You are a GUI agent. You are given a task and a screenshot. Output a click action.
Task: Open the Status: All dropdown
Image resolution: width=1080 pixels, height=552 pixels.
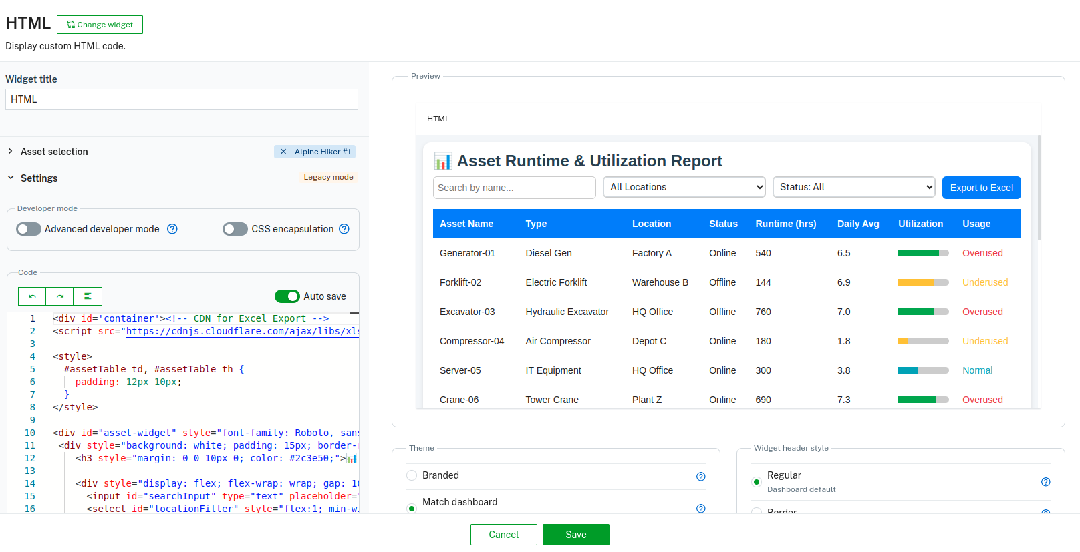(x=853, y=187)
